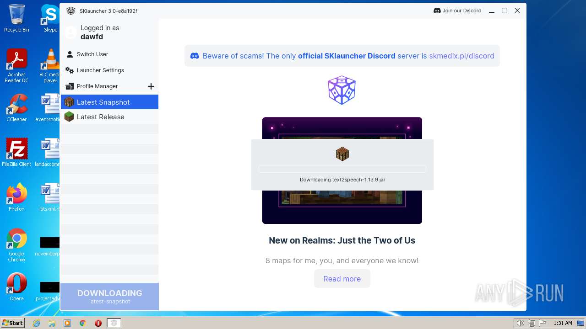Click the system clock showing 1:31 AM
The image size is (586, 329).
(x=563, y=323)
